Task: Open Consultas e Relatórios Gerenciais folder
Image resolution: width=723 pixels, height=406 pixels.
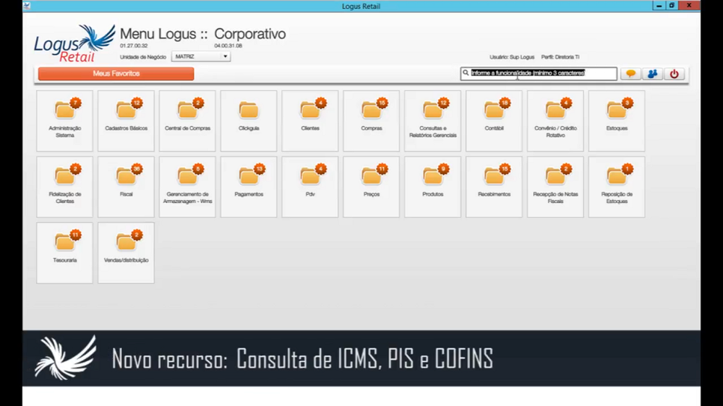Action: click(x=432, y=121)
